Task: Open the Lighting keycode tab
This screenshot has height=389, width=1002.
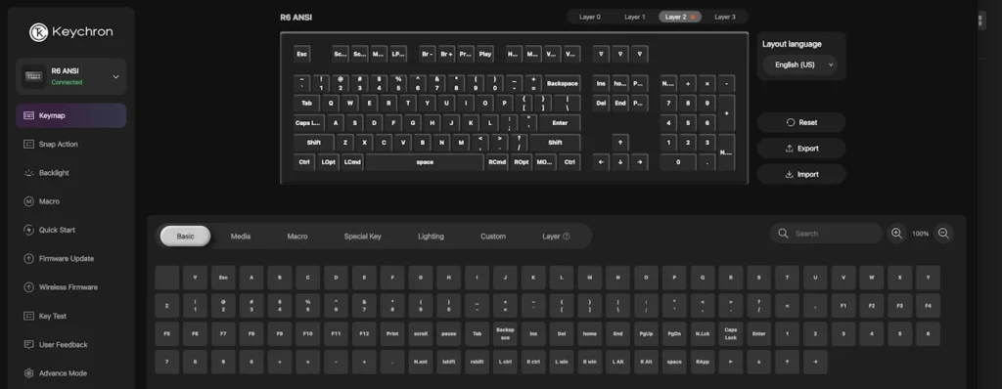Action: coord(431,237)
